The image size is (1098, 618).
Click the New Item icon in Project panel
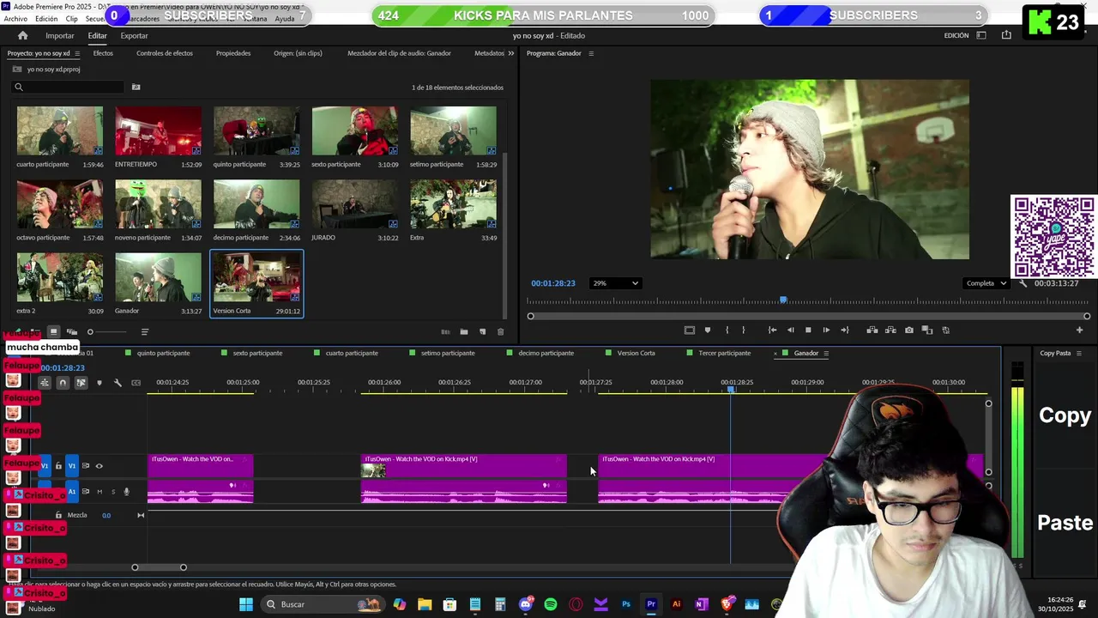[482, 332]
